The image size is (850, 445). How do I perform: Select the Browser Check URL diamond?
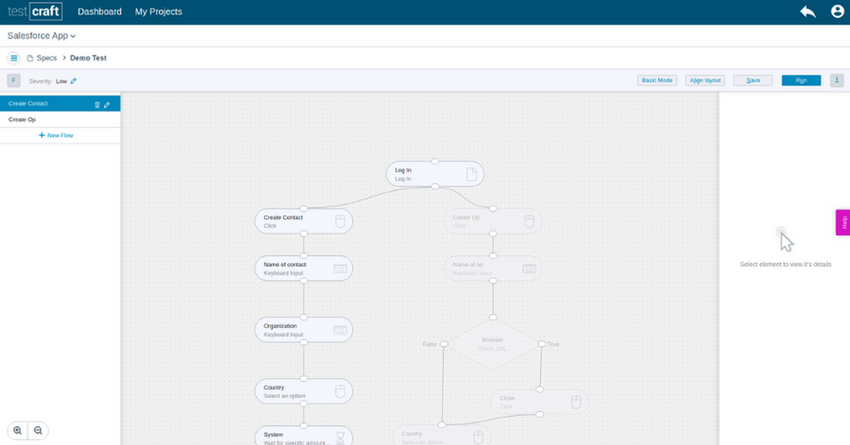tap(493, 344)
